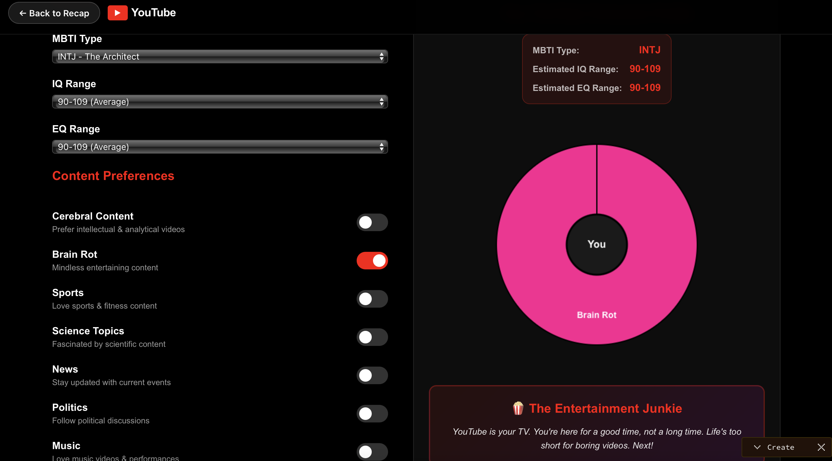Expand the IQ Range dropdown

point(220,102)
